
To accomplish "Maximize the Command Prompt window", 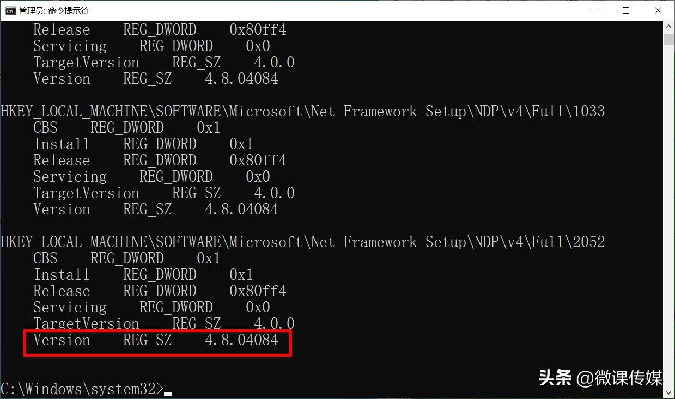I will (625, 10).
